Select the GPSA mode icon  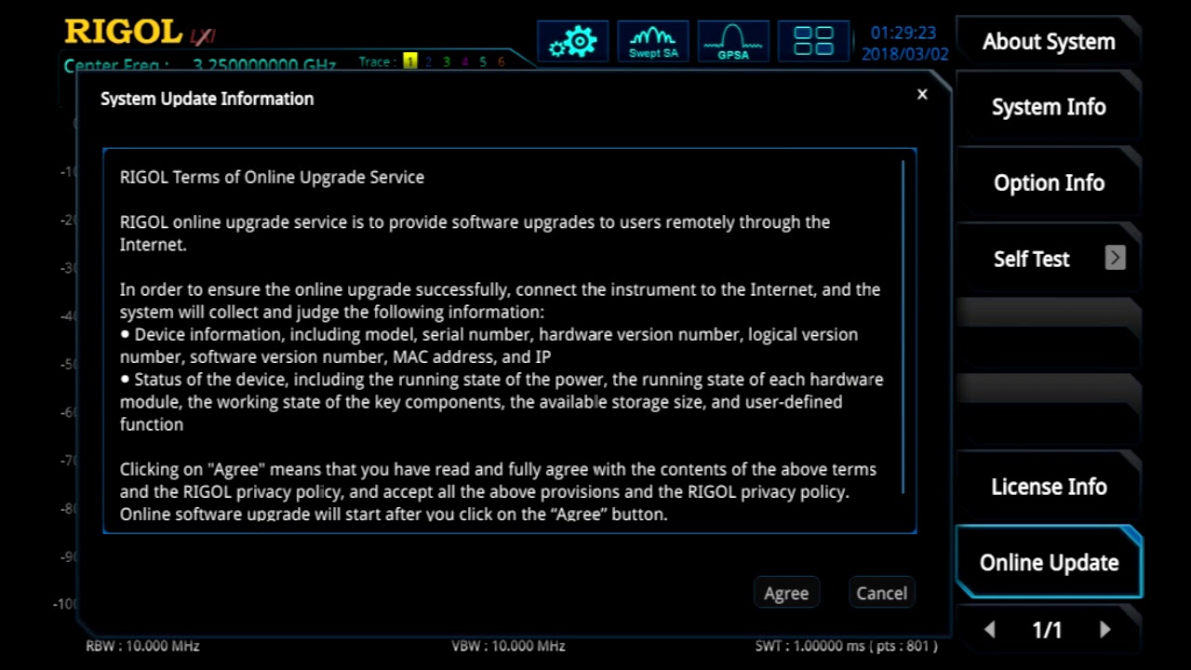pyautogui.click(x=733, y=42)
